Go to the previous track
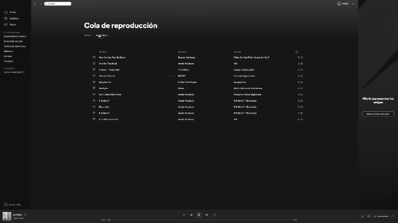 [192, 215]
